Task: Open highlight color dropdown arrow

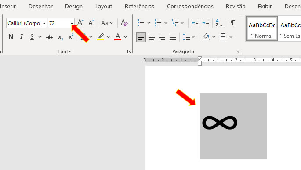Action: 108,37
